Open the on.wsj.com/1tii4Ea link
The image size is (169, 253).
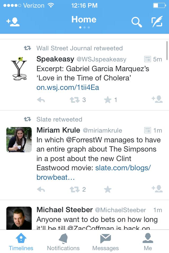pos(68,87)
